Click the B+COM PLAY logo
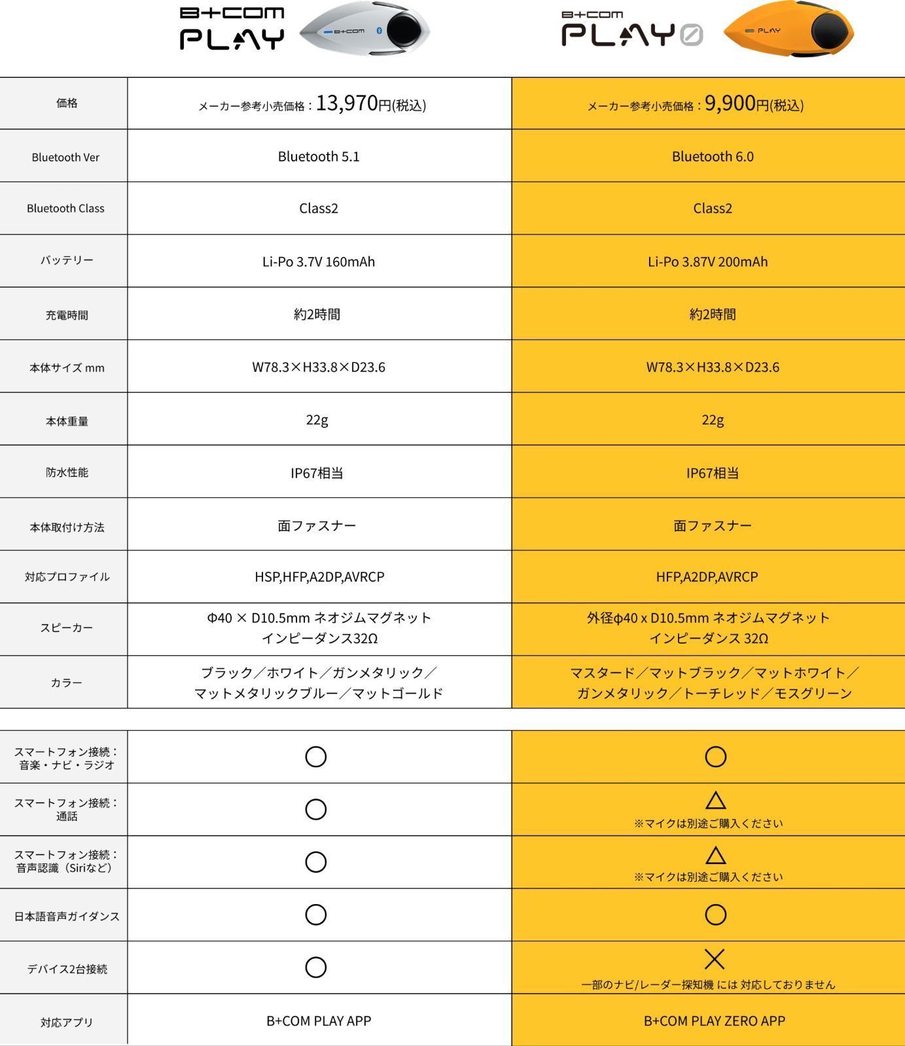This screenshot has height=1046, width=905. point(232,29)
